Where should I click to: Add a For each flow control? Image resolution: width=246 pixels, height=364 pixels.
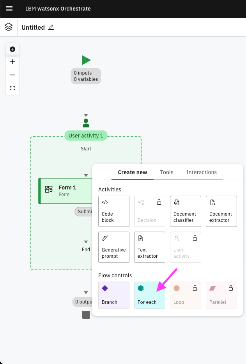150,295
